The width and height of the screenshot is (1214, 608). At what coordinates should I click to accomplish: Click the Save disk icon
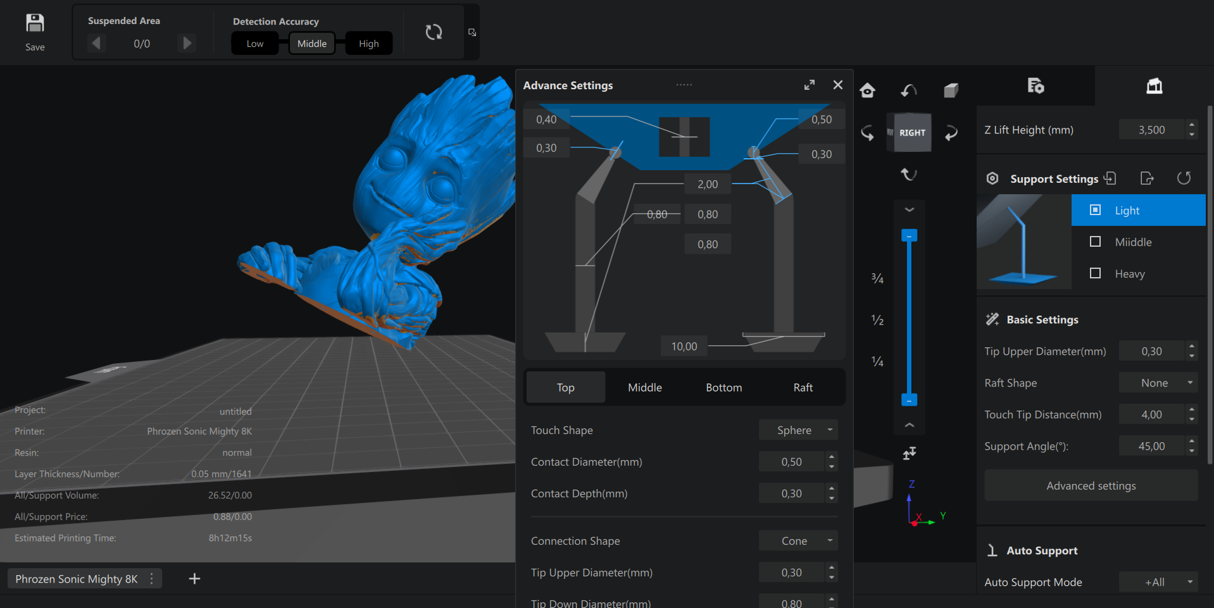[x=35, y=23]
